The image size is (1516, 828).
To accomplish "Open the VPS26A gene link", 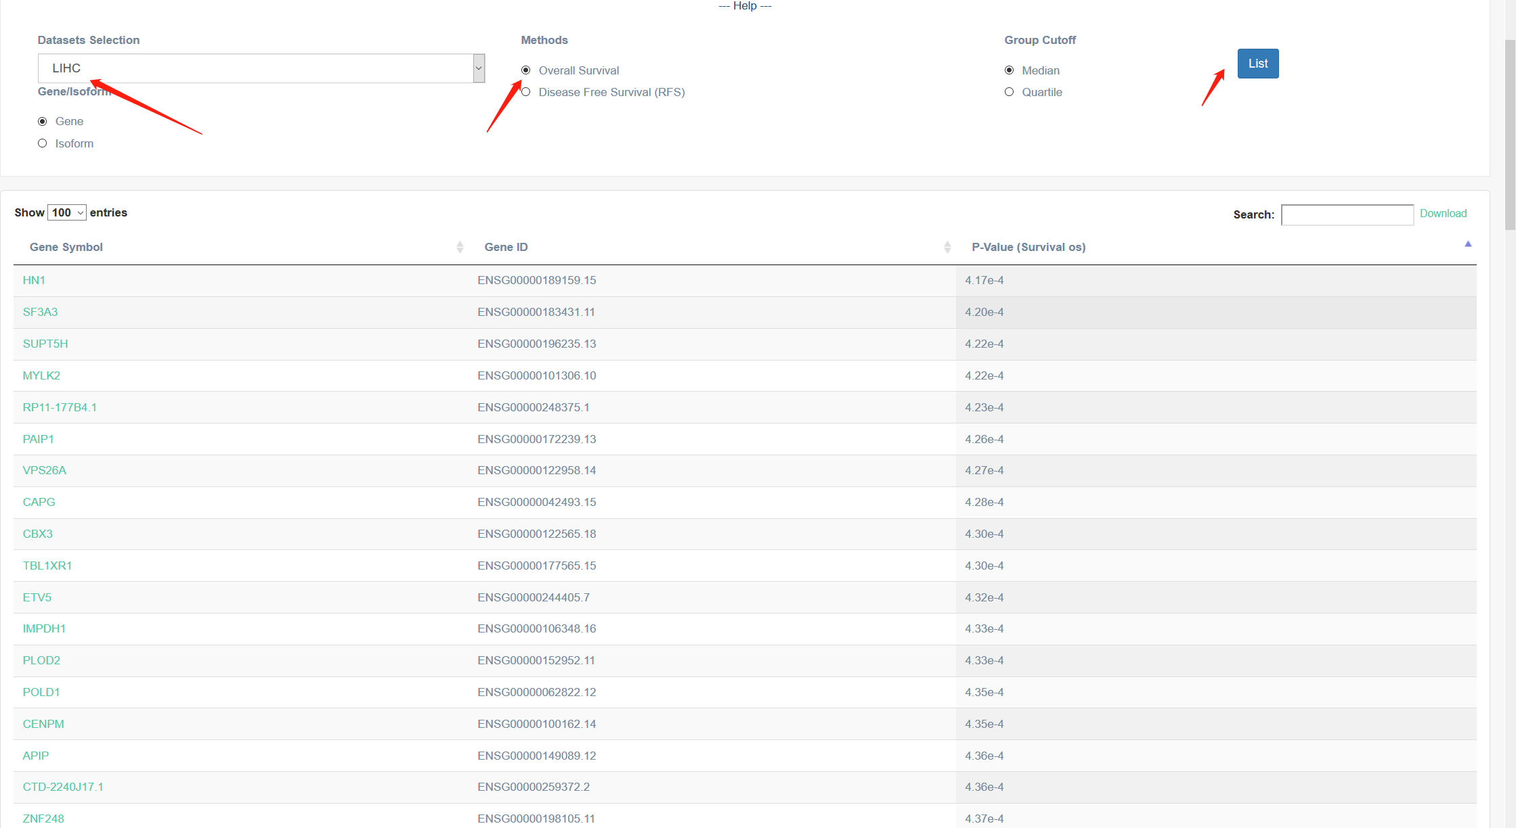I will [45, 470].
